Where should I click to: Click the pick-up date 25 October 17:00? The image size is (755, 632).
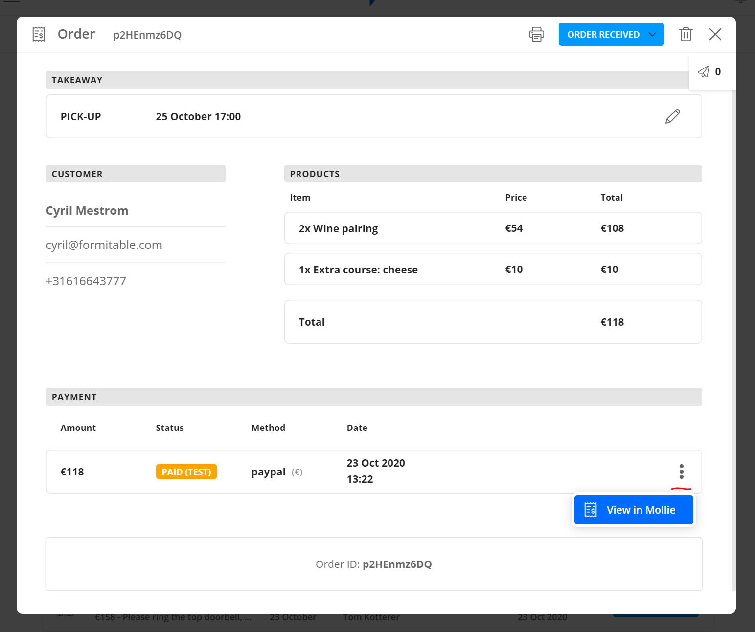[198, 116]
